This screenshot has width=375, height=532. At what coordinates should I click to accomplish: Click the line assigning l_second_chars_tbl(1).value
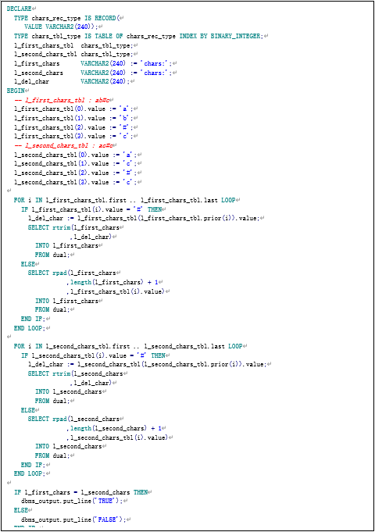(75, 164)
